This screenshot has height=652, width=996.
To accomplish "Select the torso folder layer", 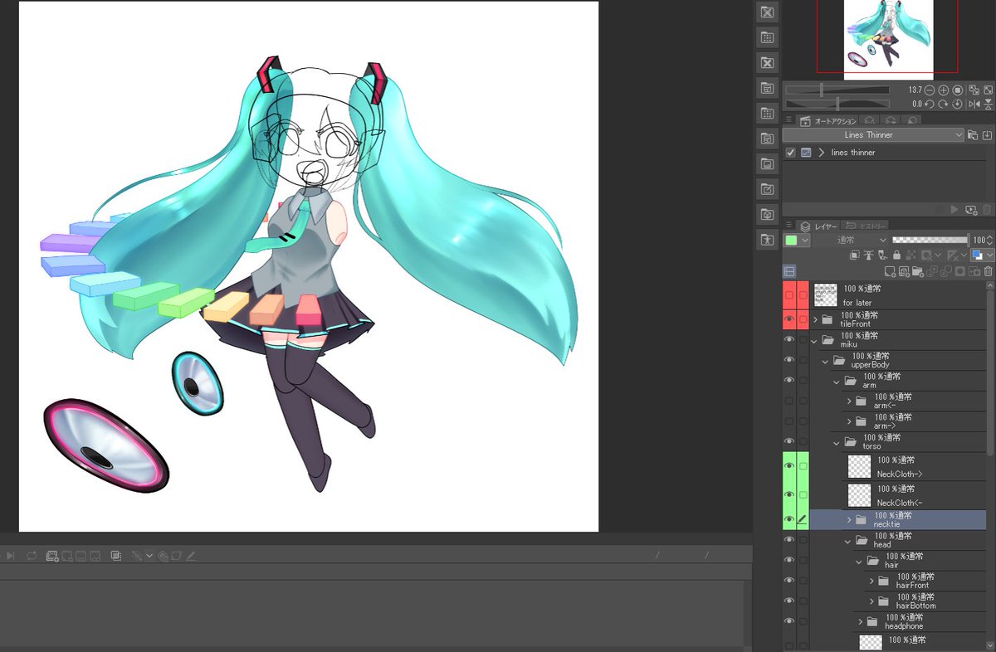I will [909, 441].
